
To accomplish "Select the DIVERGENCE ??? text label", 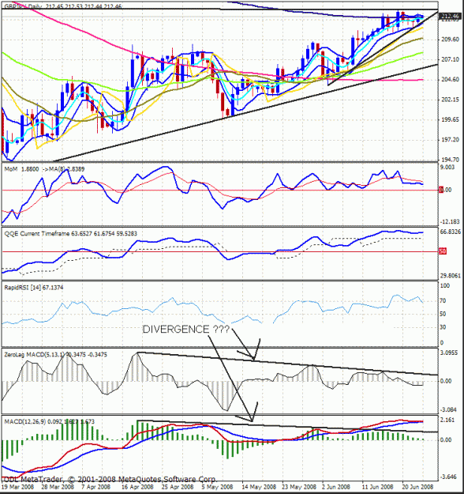I will pyautogui.click(x=186, y=330).
